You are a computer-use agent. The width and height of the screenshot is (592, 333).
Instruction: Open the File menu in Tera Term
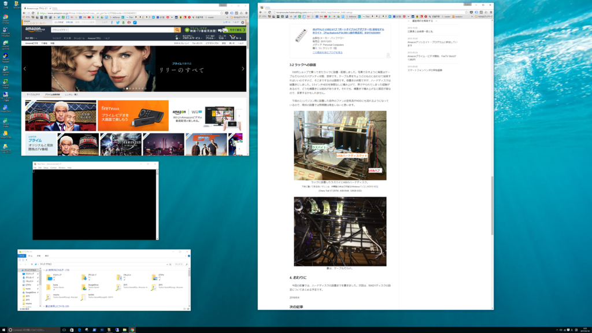(x=35, y=168)
